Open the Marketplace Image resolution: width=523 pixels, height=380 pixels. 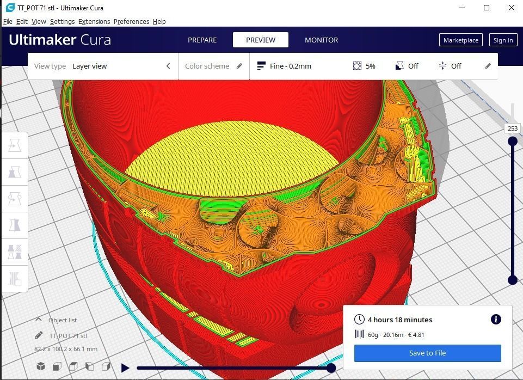tap(460, 40)
